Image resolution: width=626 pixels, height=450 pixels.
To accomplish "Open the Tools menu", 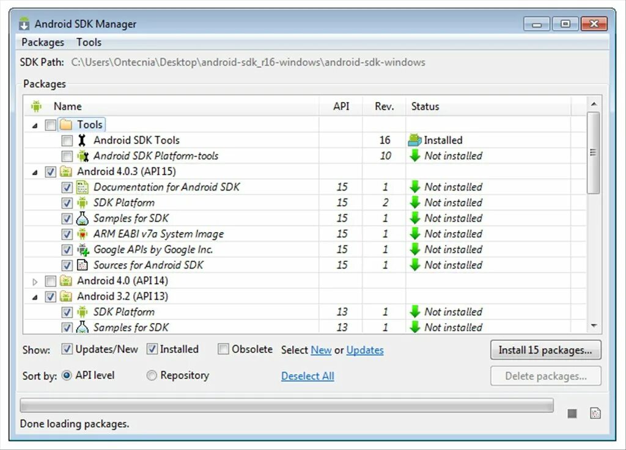I will pos(89,42).
